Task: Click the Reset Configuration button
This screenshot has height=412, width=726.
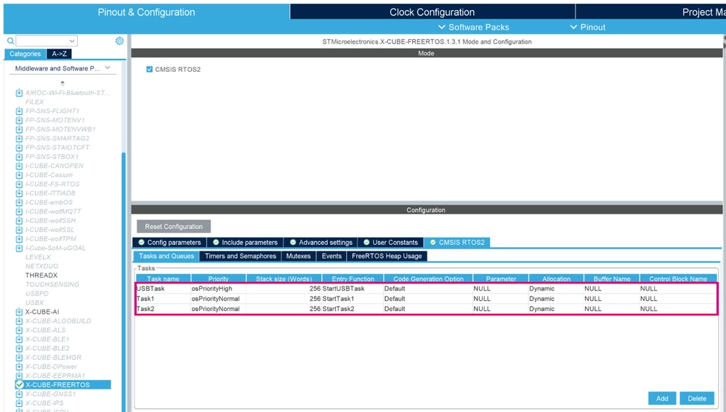Action: 174,227
